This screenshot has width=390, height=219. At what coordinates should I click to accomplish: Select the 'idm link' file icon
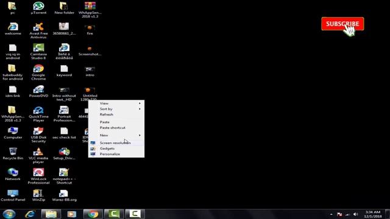click(x=12, y=91)
